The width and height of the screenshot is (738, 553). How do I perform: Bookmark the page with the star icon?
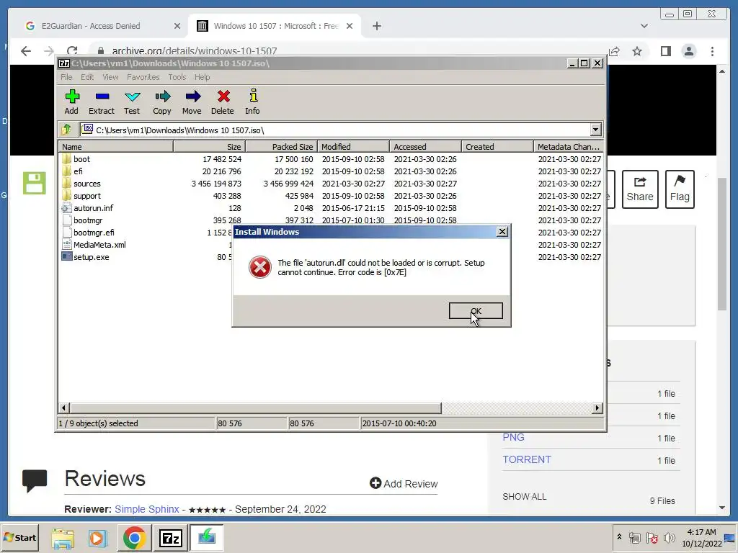tap(637, 51)
